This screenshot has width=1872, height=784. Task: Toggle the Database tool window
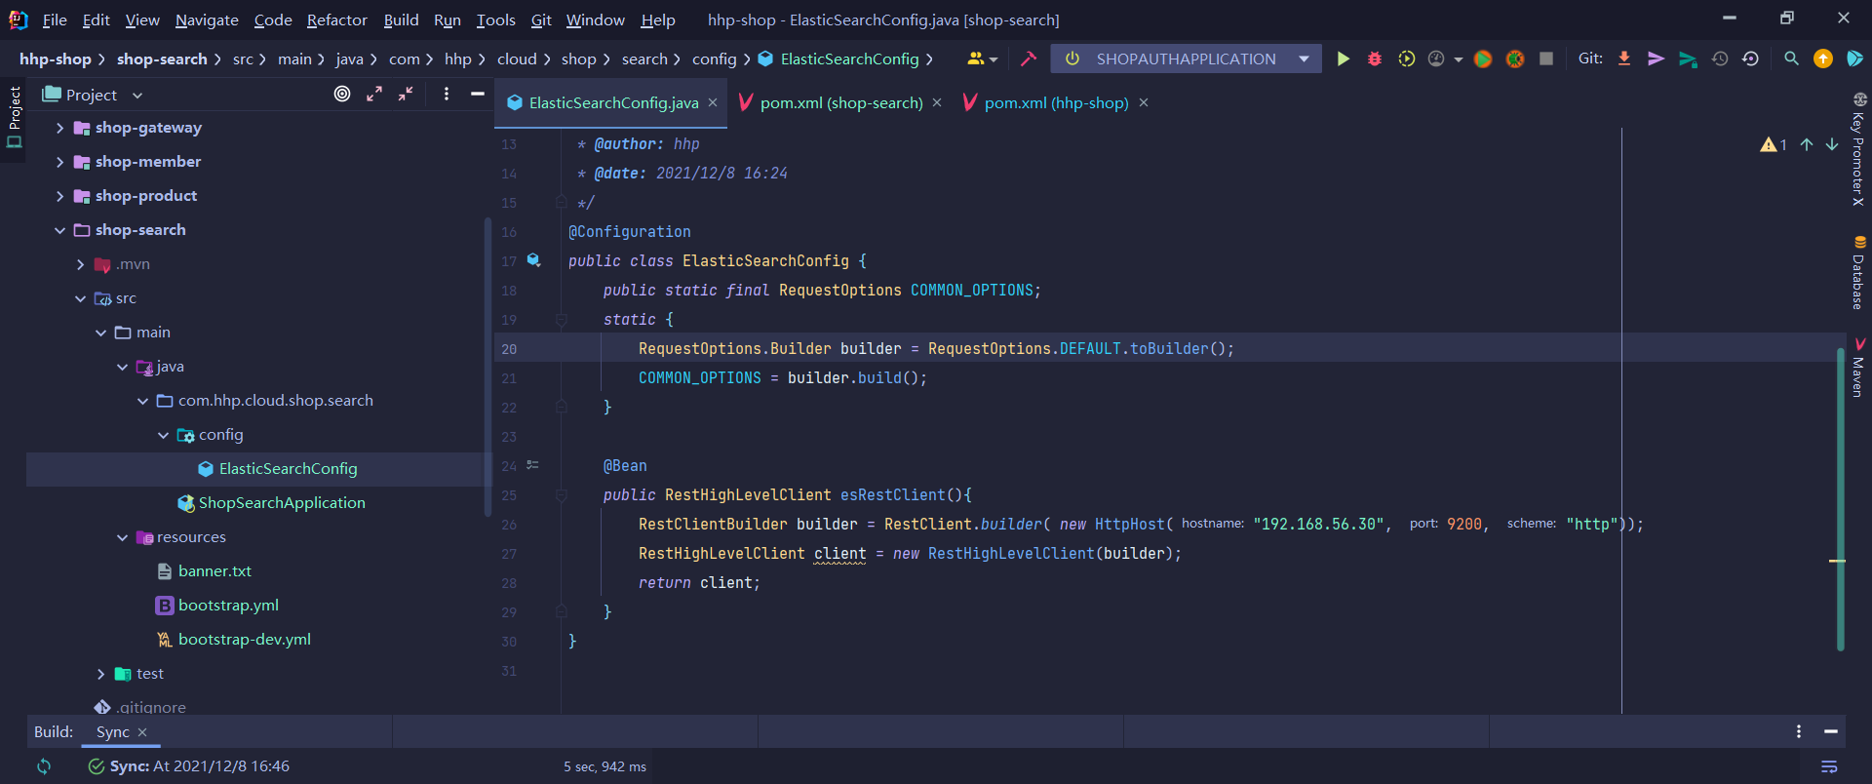pos(1858,273)
